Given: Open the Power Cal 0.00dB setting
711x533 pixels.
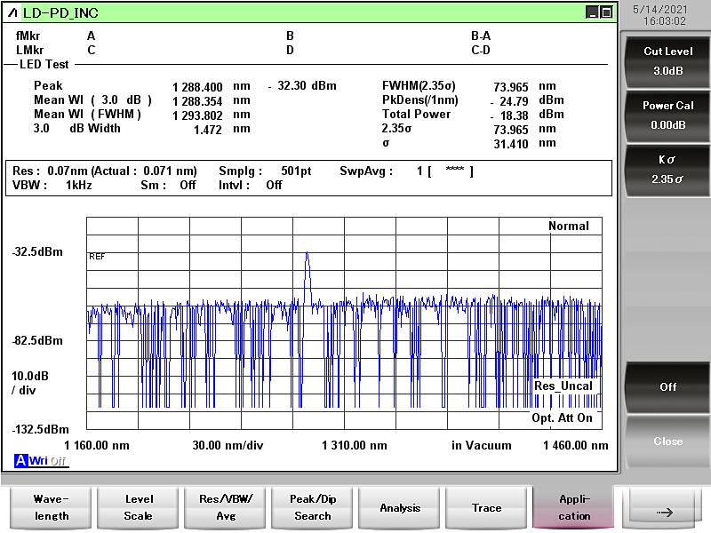Looking at the screenshot, I should point(667,115).
